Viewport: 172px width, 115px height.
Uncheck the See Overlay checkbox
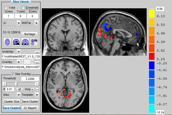coord(12,74)
